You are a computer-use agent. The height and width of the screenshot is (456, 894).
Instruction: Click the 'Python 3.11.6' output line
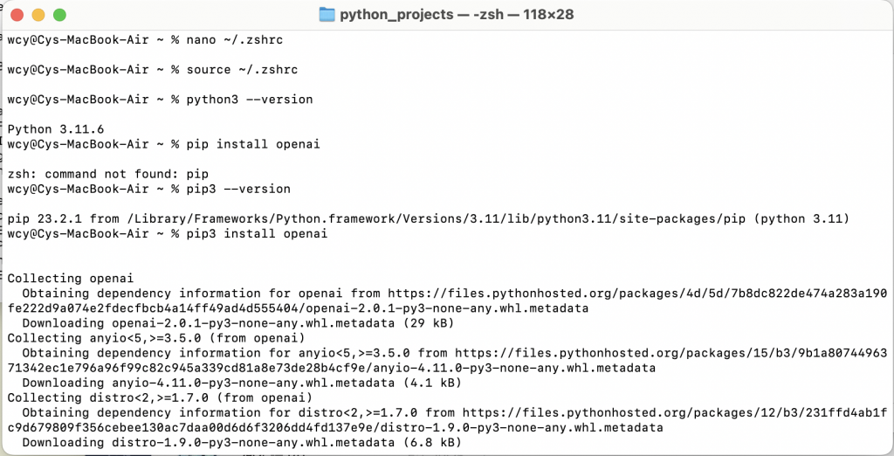point(56,129)
